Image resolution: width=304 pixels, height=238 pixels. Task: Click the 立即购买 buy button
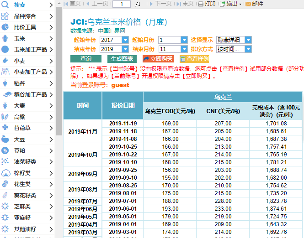158,59
